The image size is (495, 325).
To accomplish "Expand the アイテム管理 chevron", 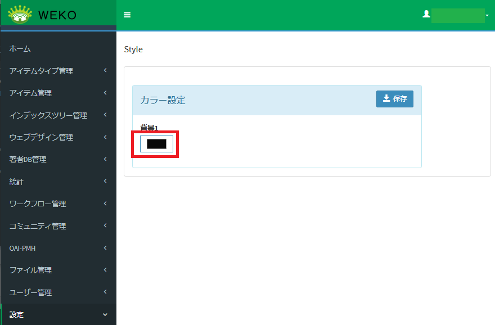I will (x=105, y=93).
